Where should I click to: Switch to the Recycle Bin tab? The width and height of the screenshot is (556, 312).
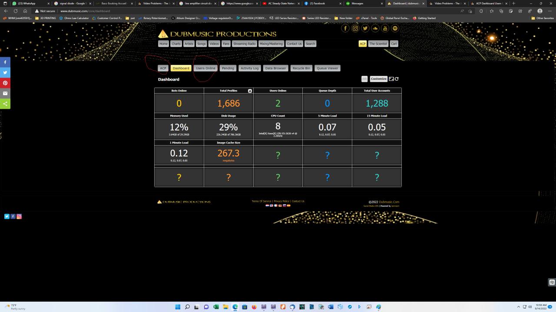coord(301,68)
